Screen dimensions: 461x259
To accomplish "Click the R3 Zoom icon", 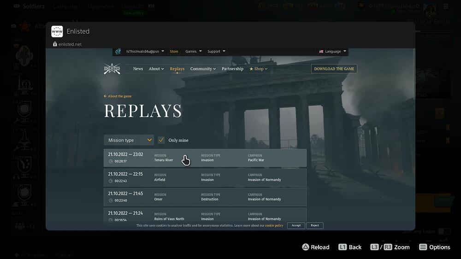I will pos(388,247).
